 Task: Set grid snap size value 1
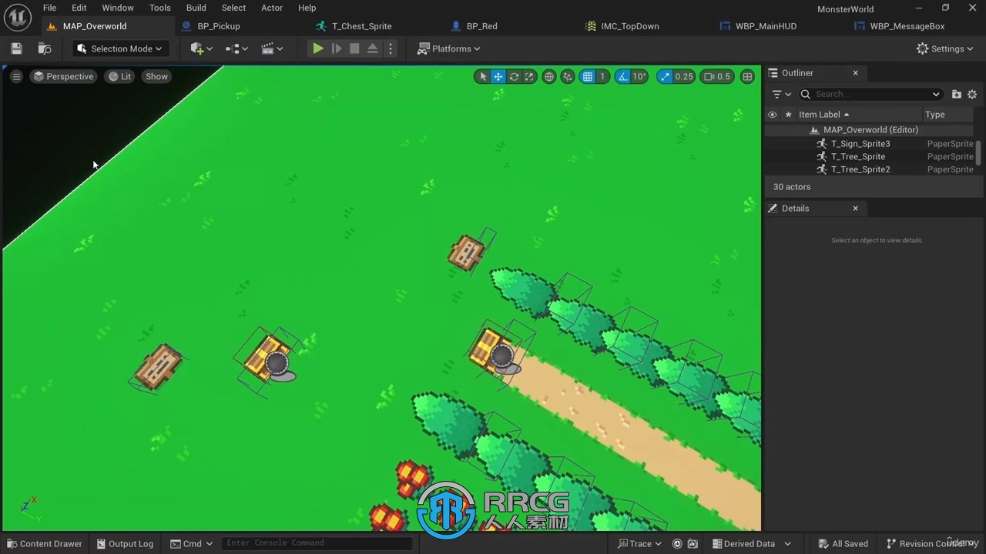[x=602, y=76]
